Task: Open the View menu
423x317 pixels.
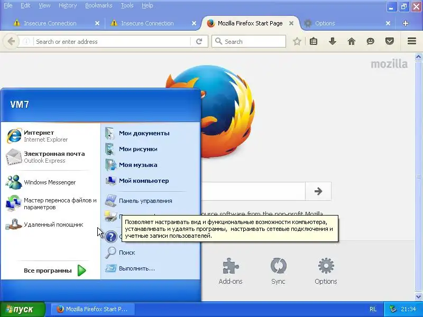Action: point(44,5)
